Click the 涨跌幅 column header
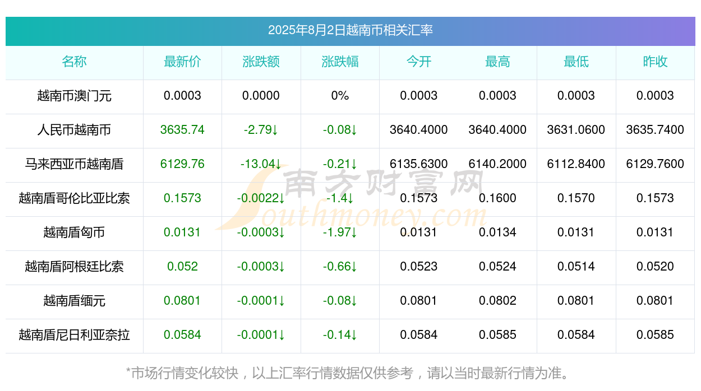The width and height of the screenshot is (701, 391). (x=340, y=62)
